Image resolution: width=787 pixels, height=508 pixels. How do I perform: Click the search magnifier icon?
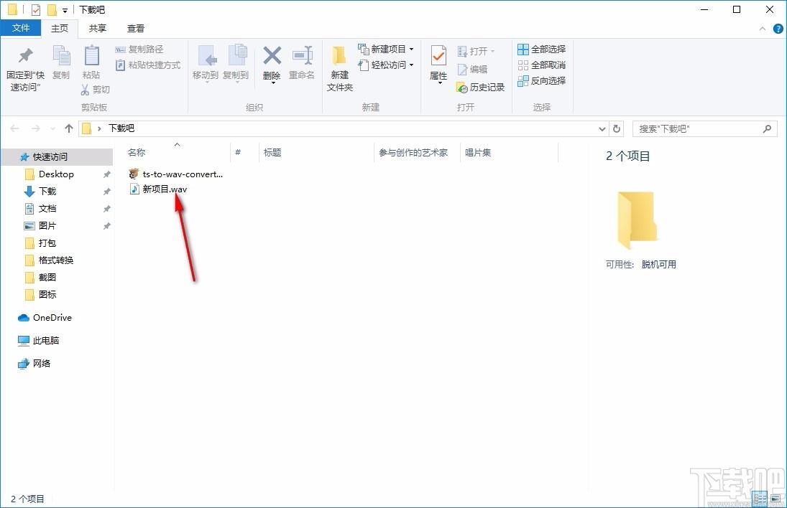(x=767, y=128)
